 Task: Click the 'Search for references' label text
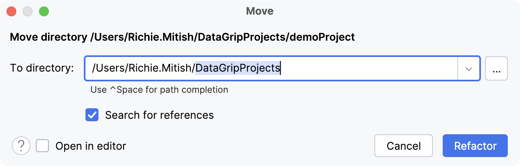click(x=159, y=115)
